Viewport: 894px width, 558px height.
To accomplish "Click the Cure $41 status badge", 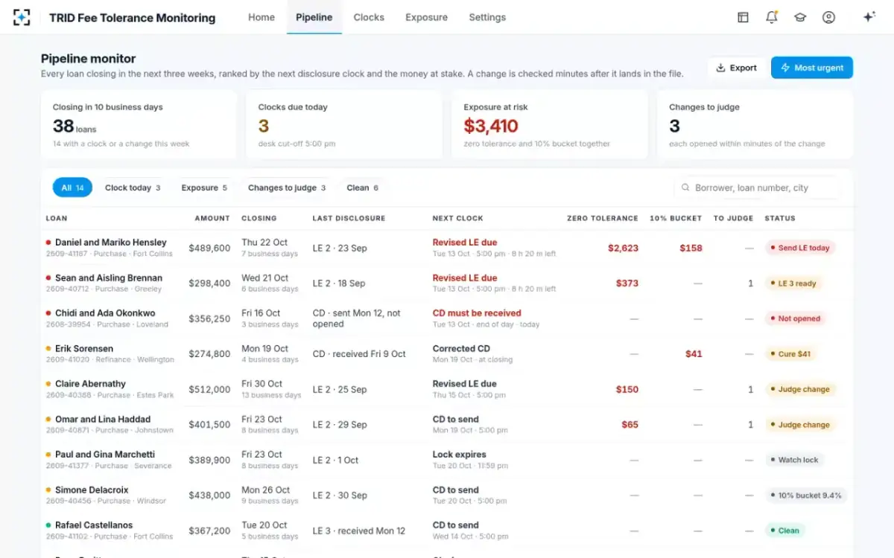I will [790, 354].
